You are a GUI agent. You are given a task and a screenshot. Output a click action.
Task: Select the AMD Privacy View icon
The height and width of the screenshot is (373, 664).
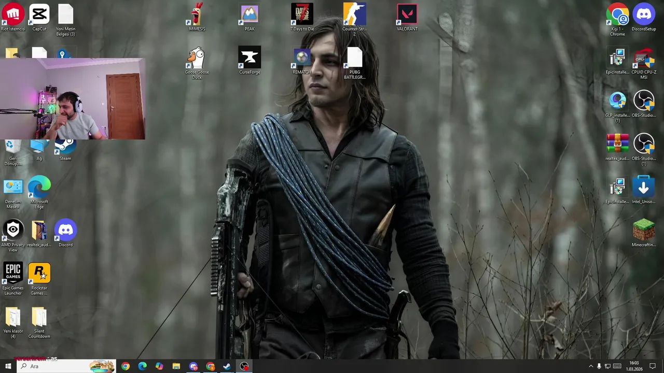tap(13, 236)
